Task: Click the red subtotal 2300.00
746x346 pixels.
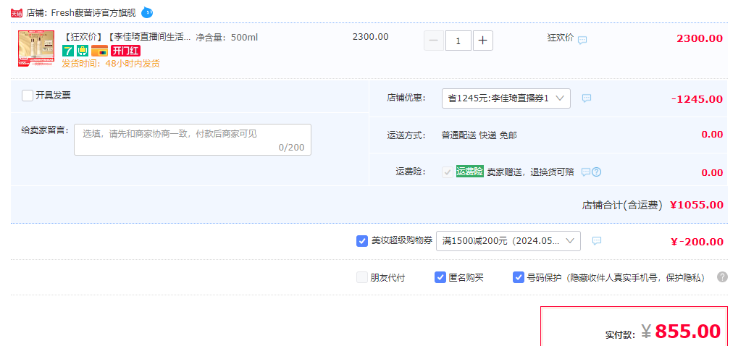Action: point(700,38)
